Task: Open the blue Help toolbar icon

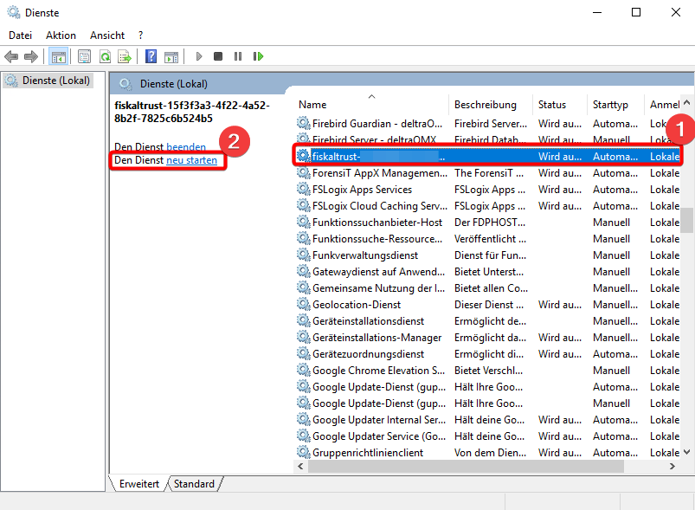Action: [x=151, y=56]
